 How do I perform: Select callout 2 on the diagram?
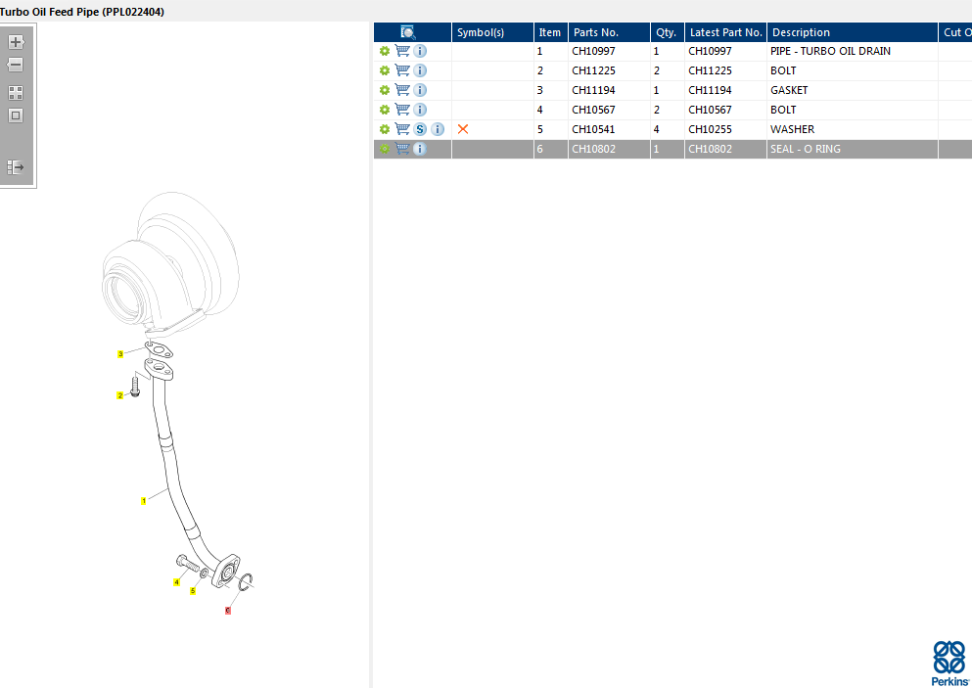point(119,395)
